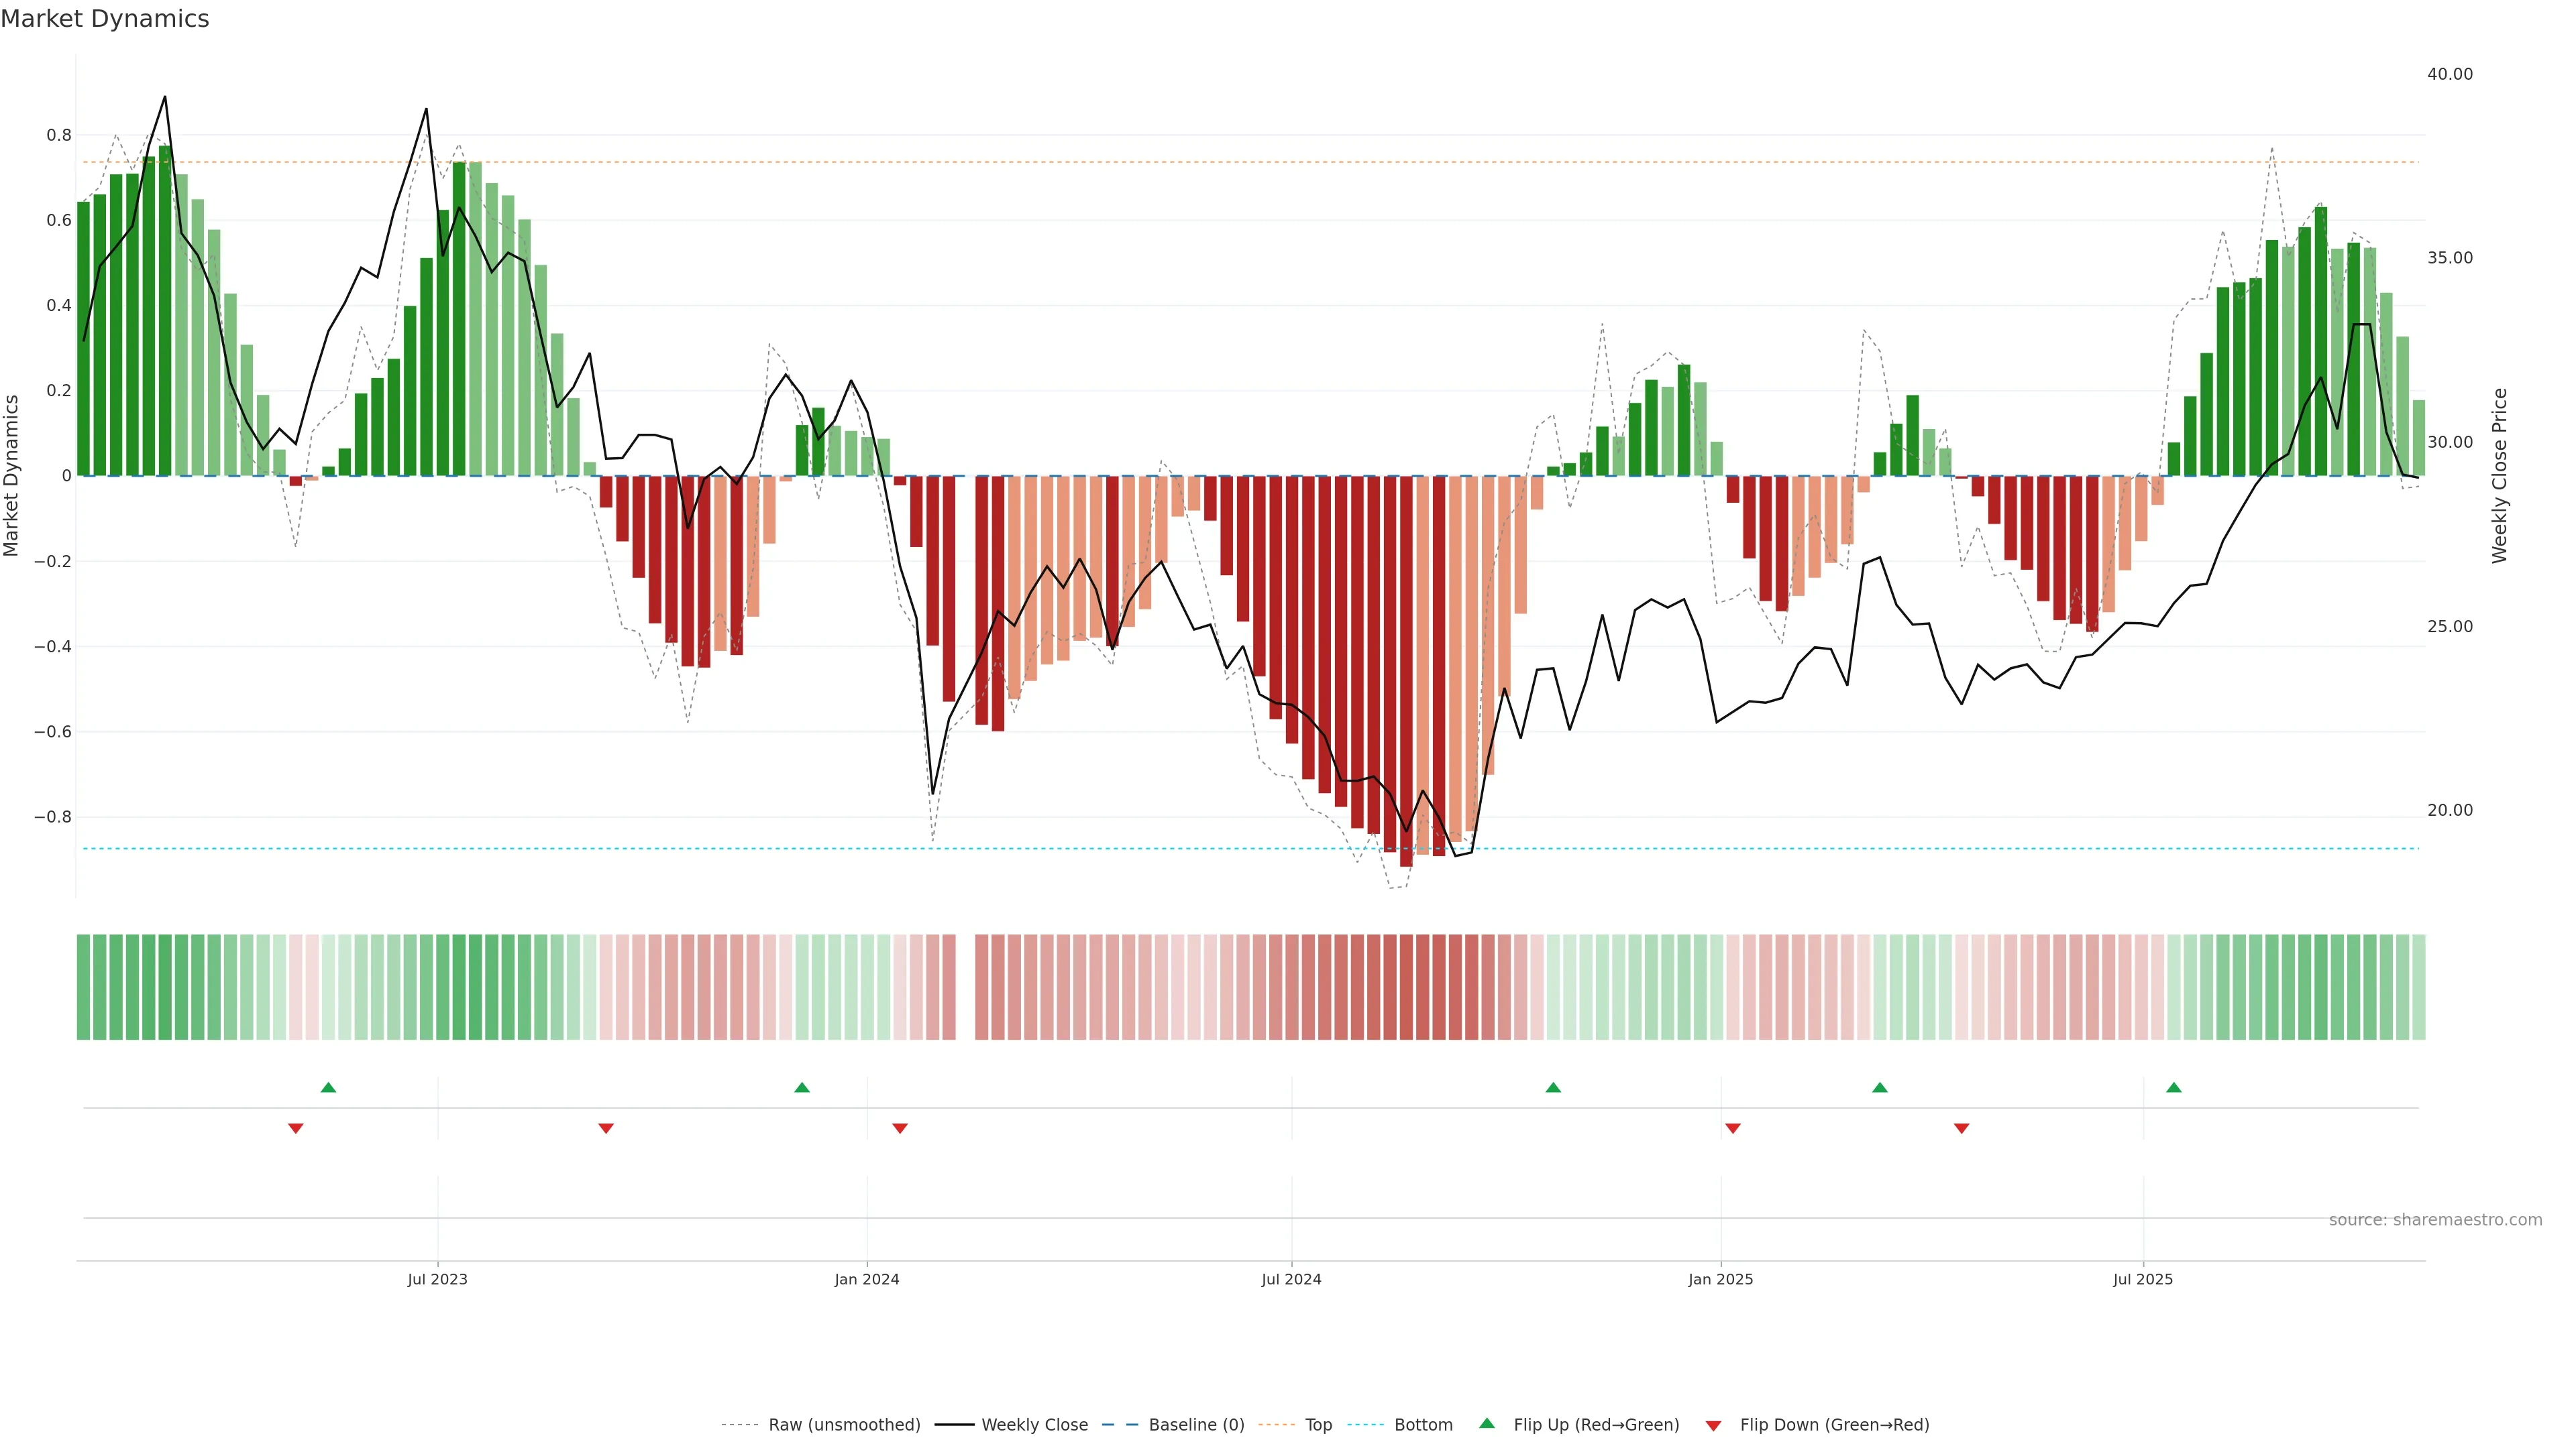Viewport: 2576px width, 1448px height.
Task: Click the 40.00 weekly close price tick
Action: click(x=2449, y=74)
